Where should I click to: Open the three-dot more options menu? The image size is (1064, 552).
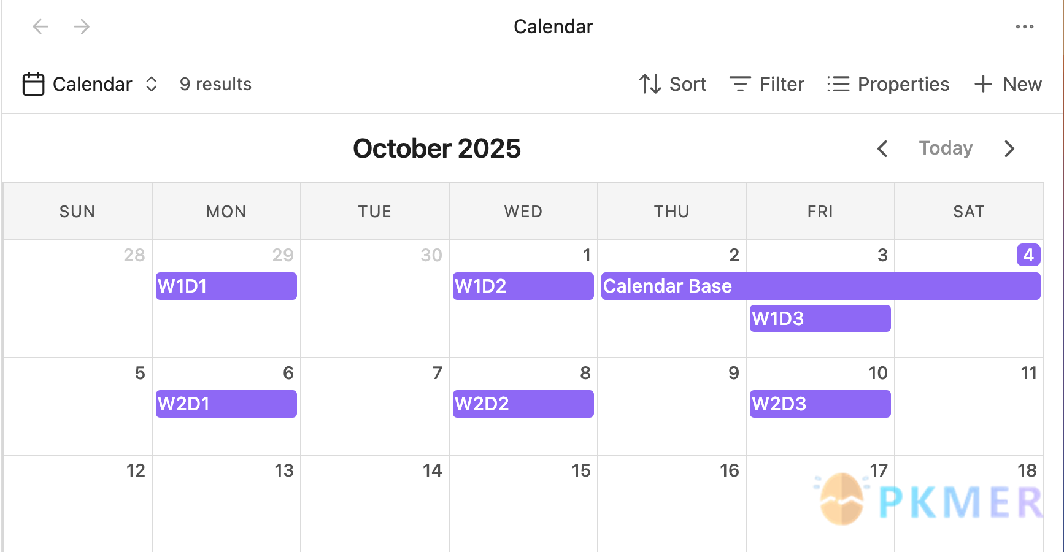1025,26
